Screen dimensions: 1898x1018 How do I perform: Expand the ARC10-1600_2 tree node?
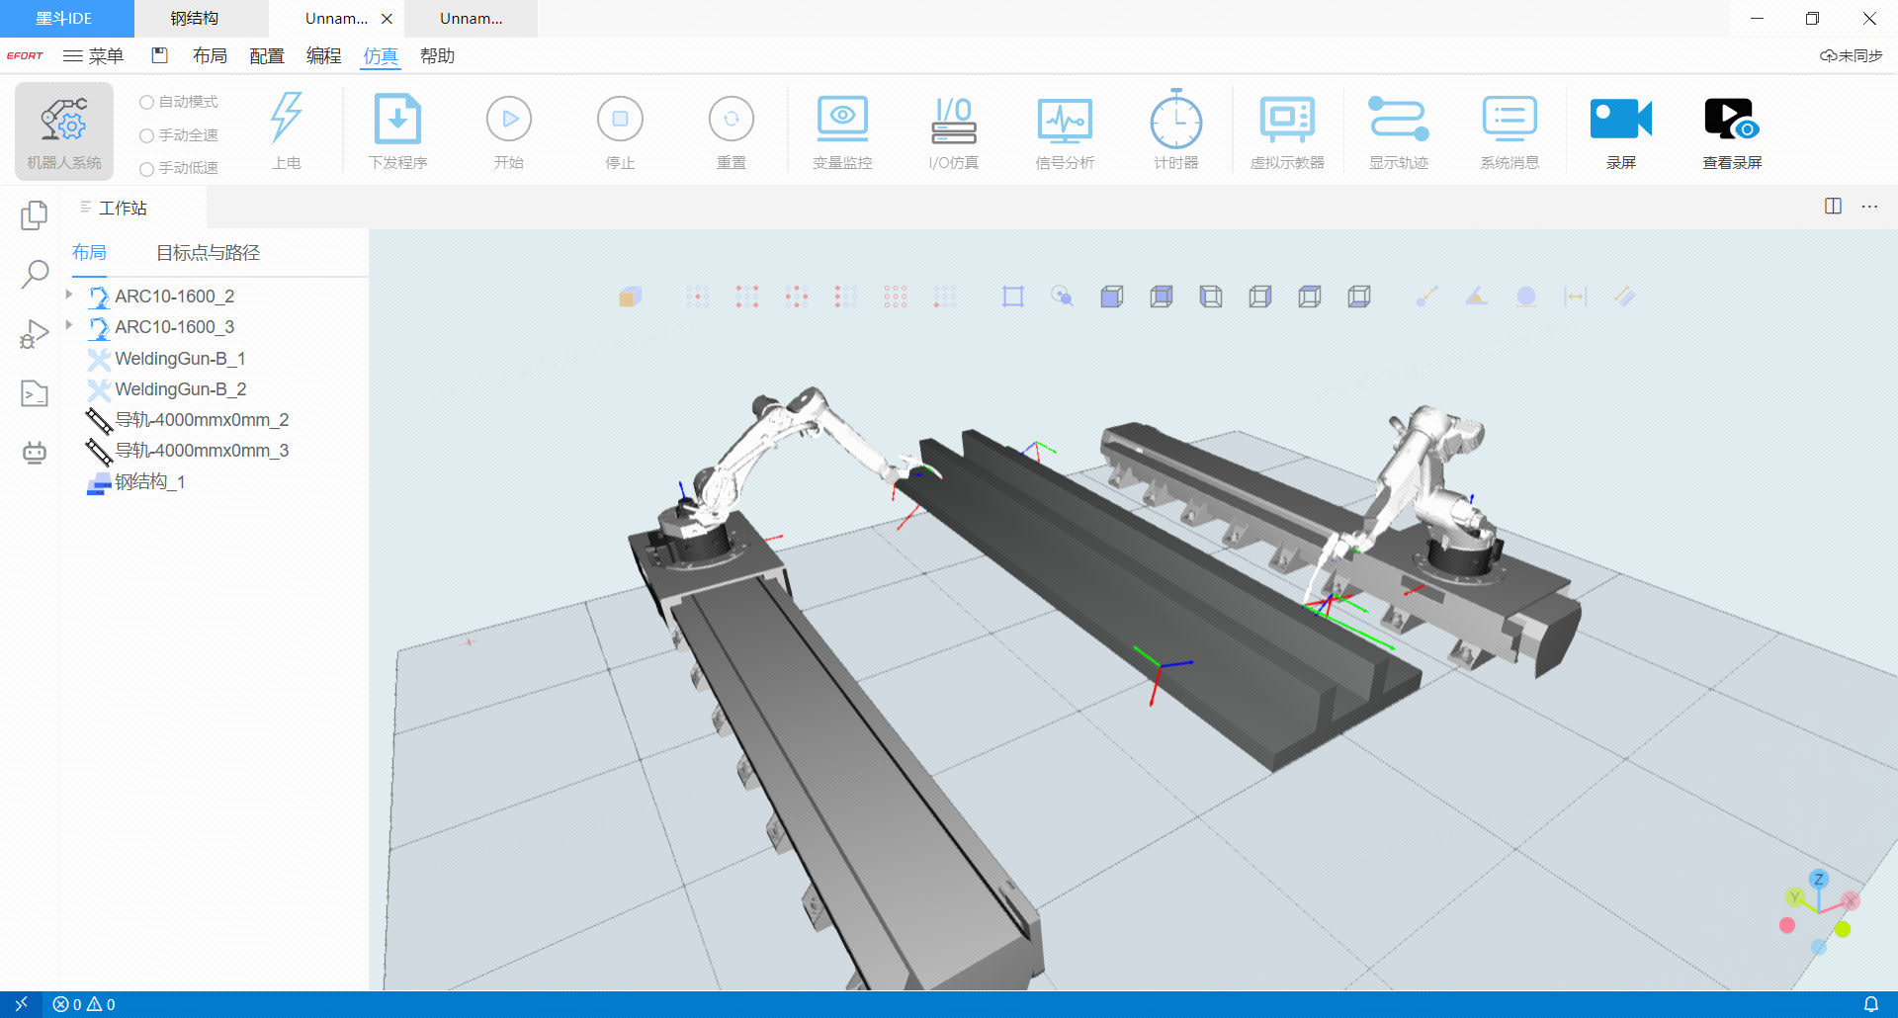(x=69, y=295)
